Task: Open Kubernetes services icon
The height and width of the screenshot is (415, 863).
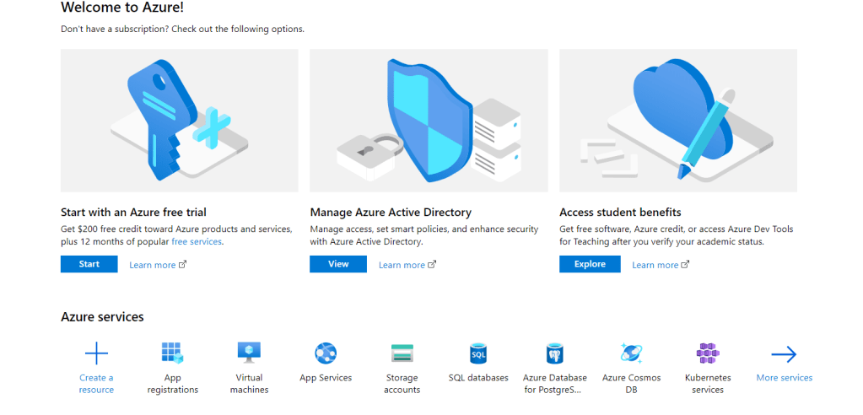Action: (707, 353)
